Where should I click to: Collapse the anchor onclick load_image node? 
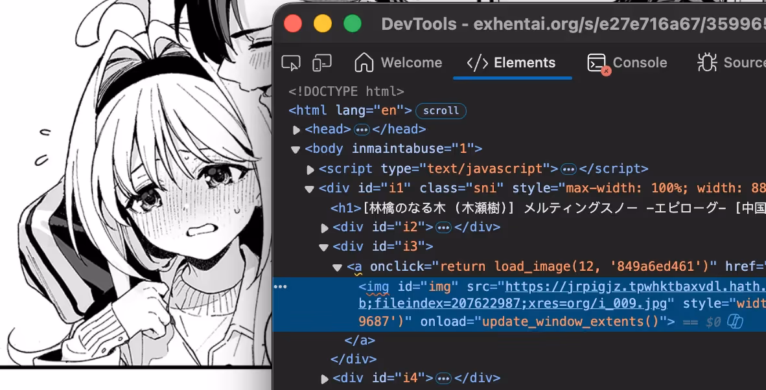click(x=338, y=267)
